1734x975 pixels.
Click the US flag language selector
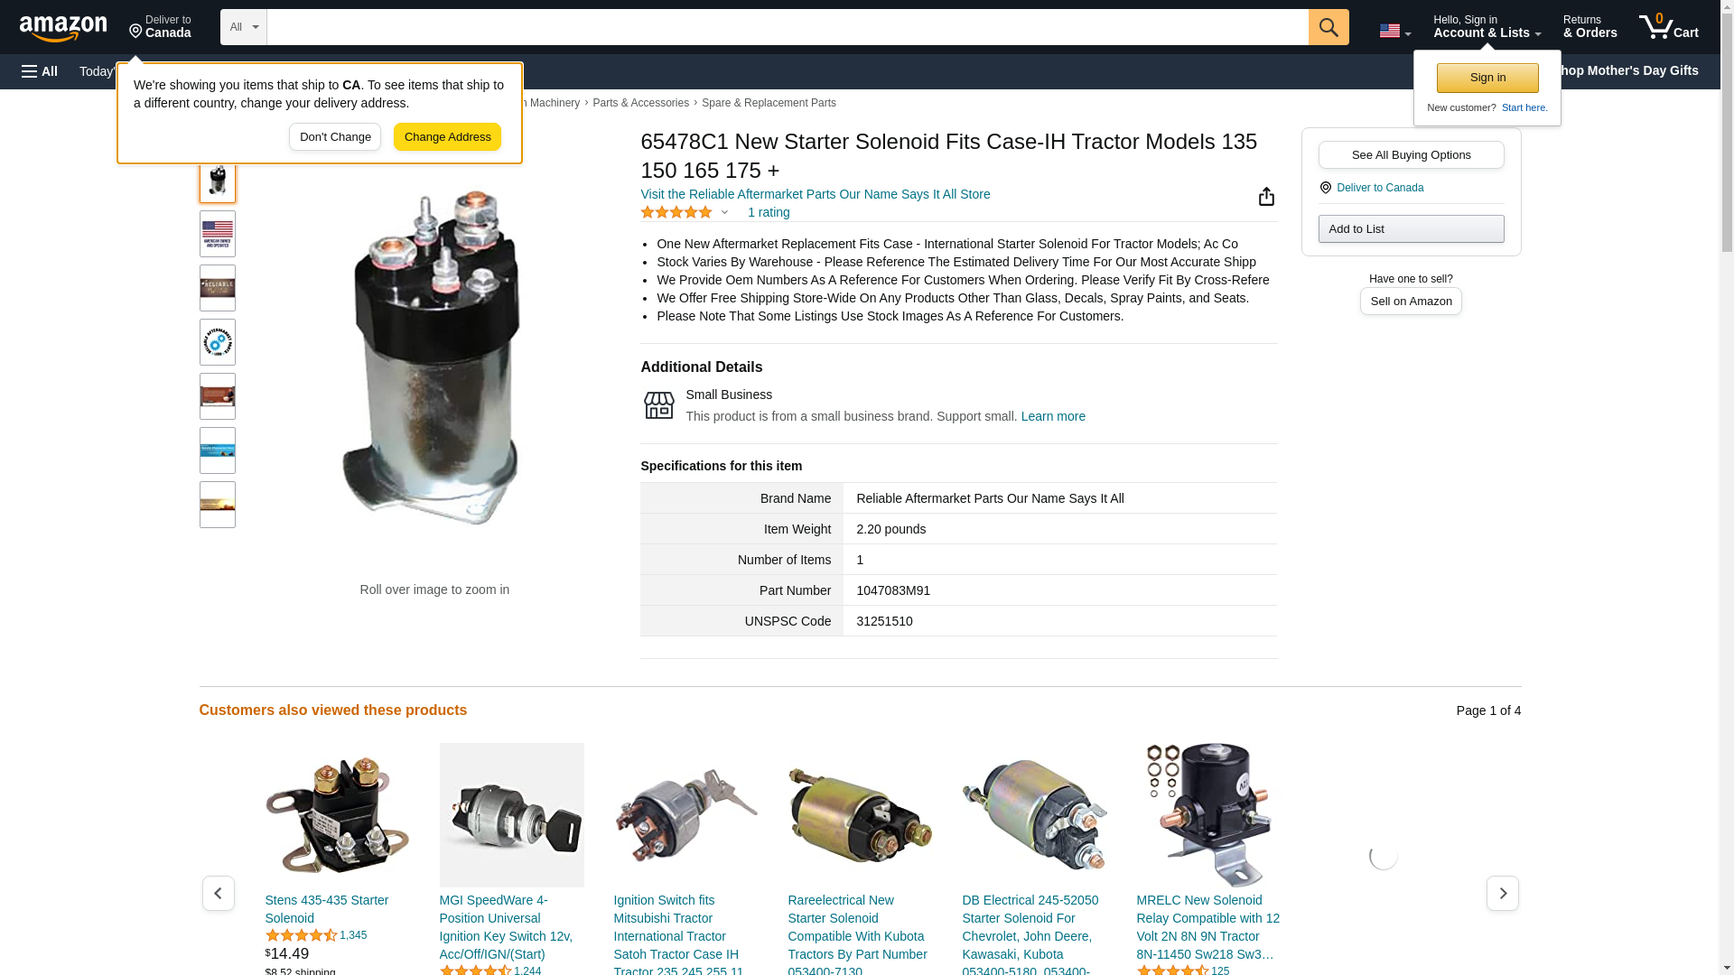[1394, 32]
